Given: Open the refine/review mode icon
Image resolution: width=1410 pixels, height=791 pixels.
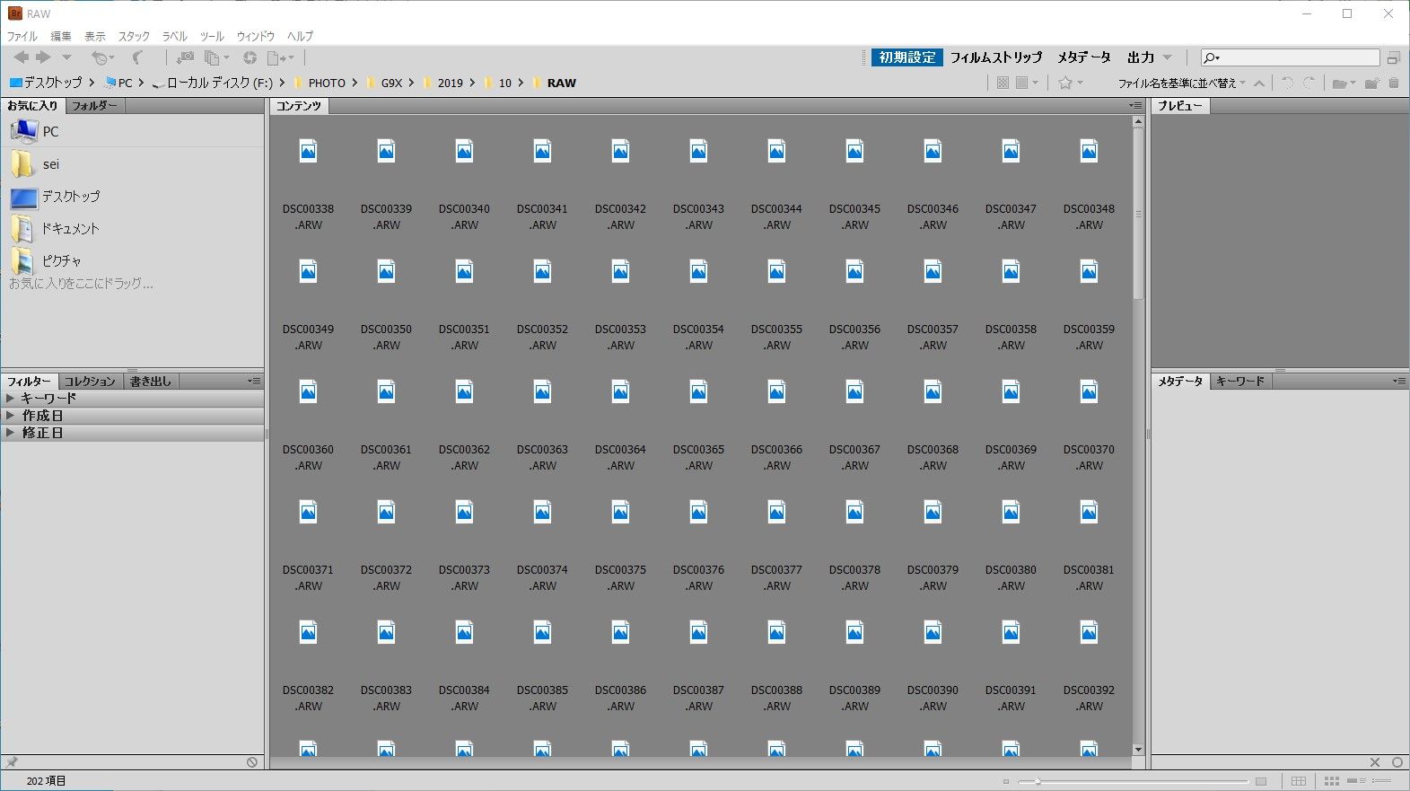Looking at the screenshot, I should coord(216,57).
